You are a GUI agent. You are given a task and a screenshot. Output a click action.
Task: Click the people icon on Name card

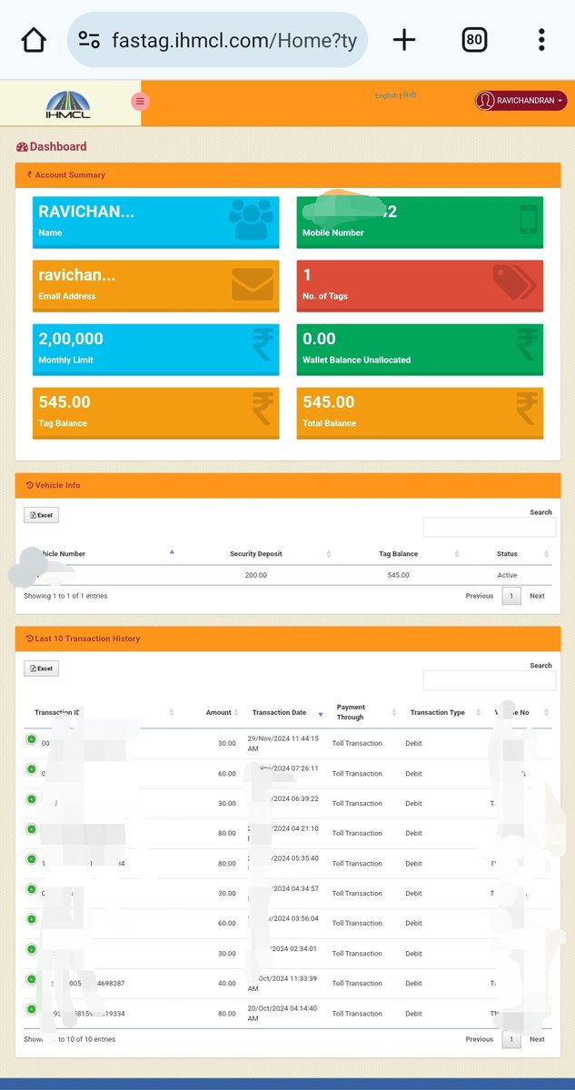point(250,219)
